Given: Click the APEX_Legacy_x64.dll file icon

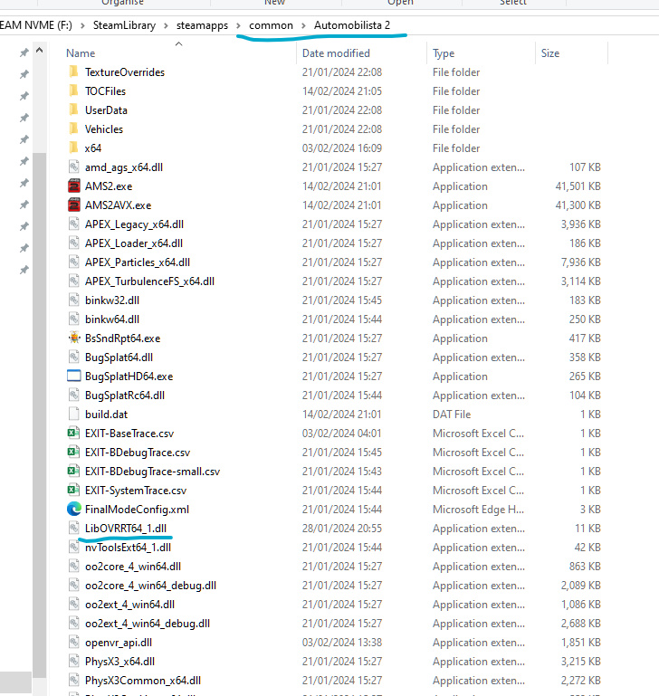Looking at the screenshot, I should click(73, 224).
